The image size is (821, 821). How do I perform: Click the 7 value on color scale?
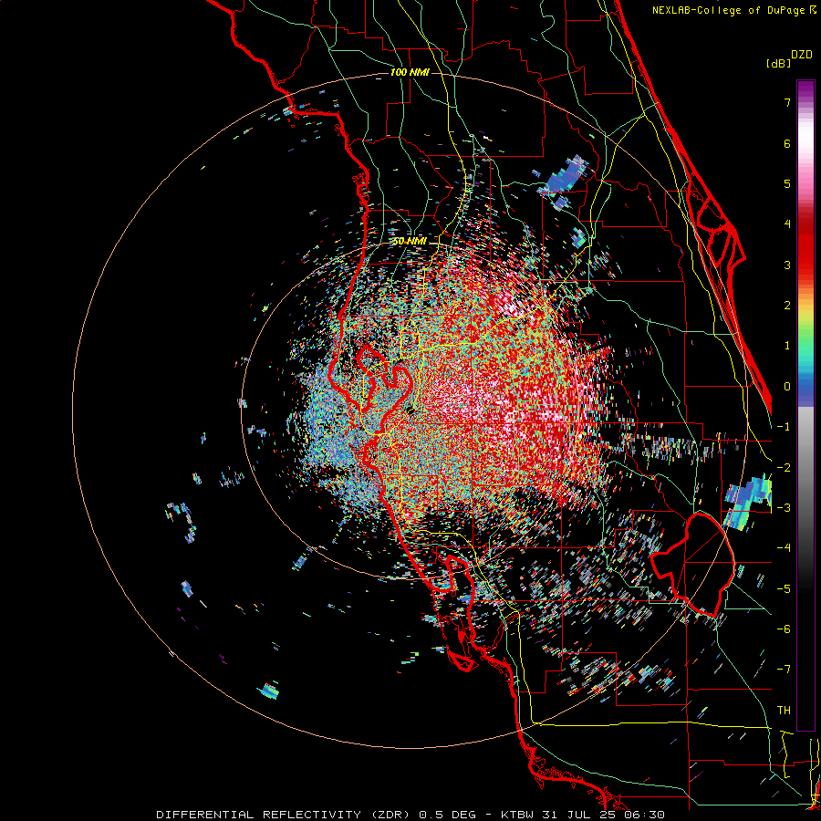[x=787, y=102]
